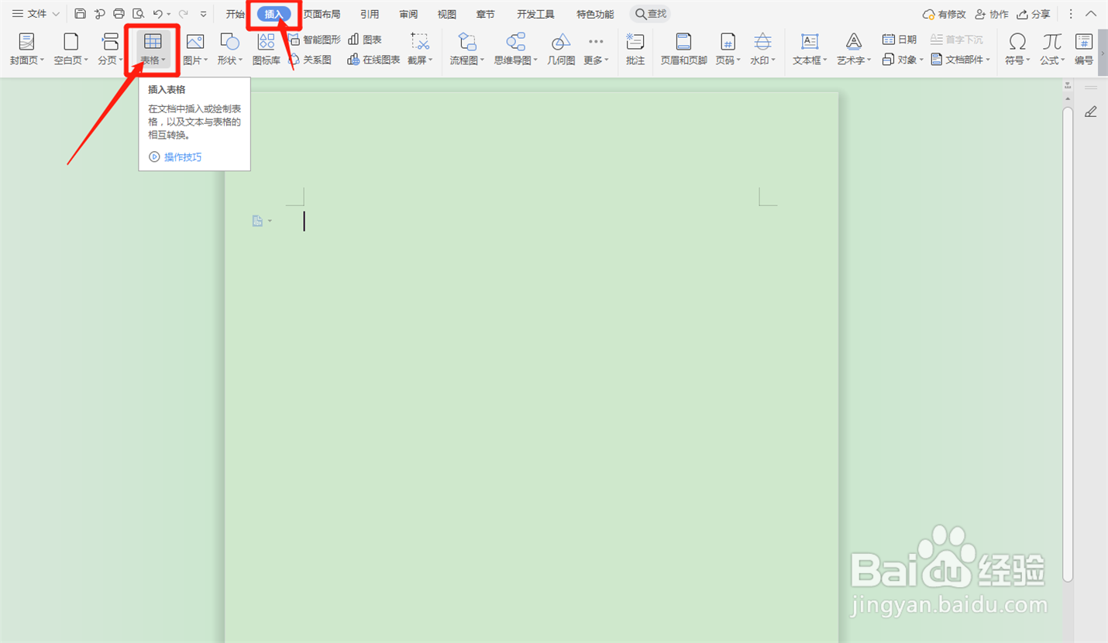
Task: Open the quick access customize dropdown
Action: point(204,14)
